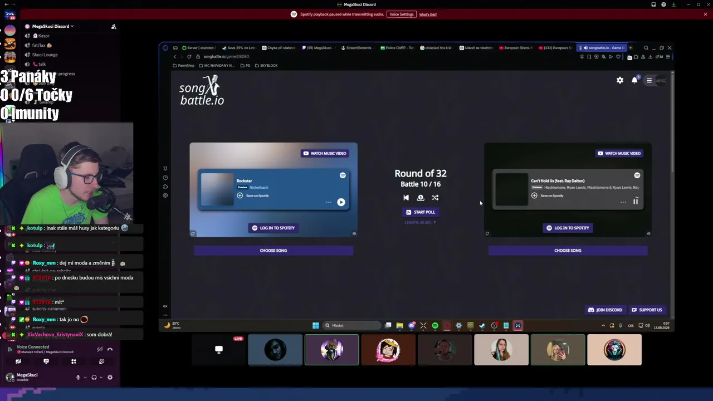713x401 pixels.
Task: Reload the songbattle.io page
Action: coord(189,57)
